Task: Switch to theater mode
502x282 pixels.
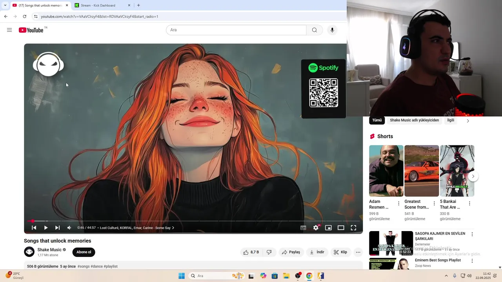Action: pos(341,228)
